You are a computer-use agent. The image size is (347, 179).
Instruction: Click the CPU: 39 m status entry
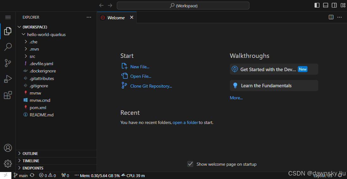(133, 176)
